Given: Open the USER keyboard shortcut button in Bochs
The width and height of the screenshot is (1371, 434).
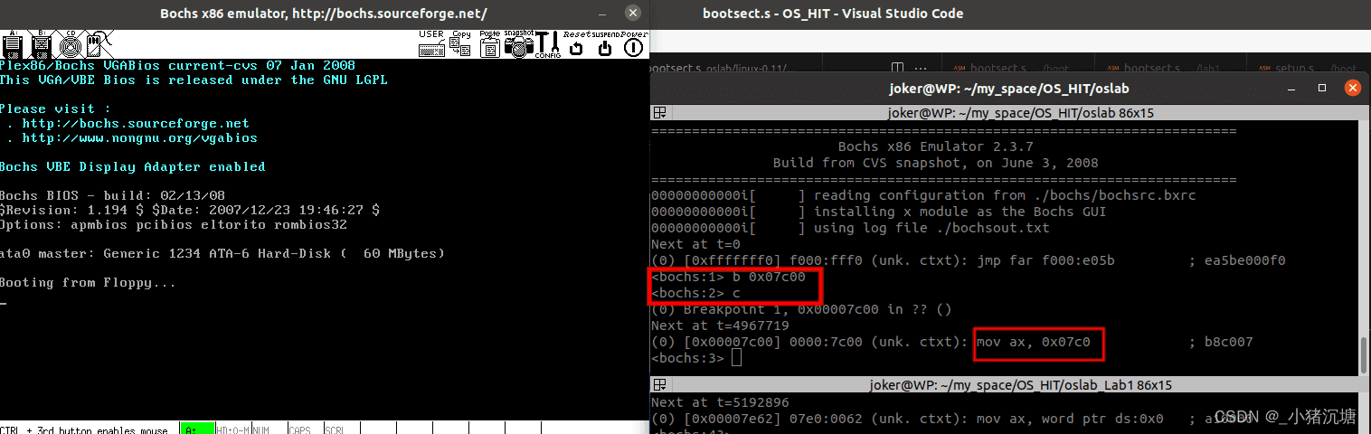Looking at the screenshot, I should pyautogui.click(x=431, y=44).
